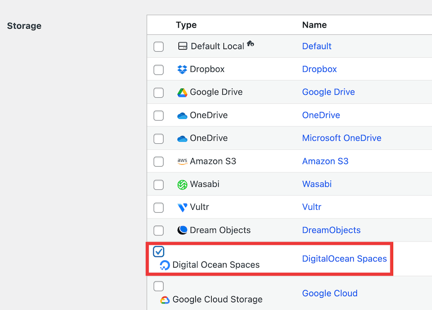Viewport: 432px width, 310px height.
Task: Open the Microsoft OneDrive link
Action: click(x=342, y=138)
